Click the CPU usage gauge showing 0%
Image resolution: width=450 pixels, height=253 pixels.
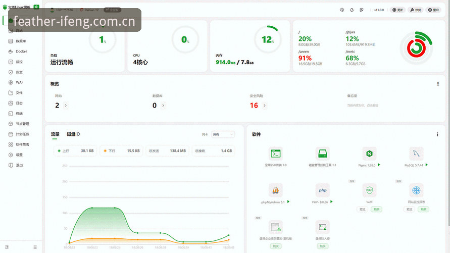point(185,39)
